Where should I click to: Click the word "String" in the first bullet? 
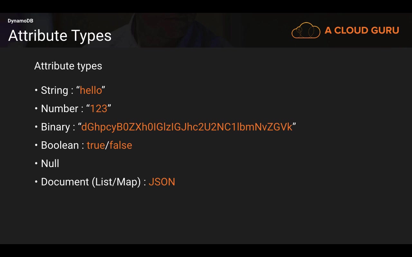pyautogui.click(x=54, y=90)
